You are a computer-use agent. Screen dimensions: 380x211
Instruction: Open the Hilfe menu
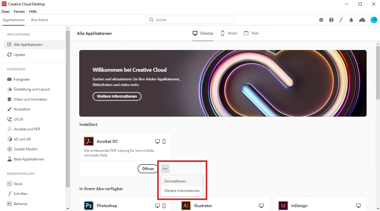point(33,12)
